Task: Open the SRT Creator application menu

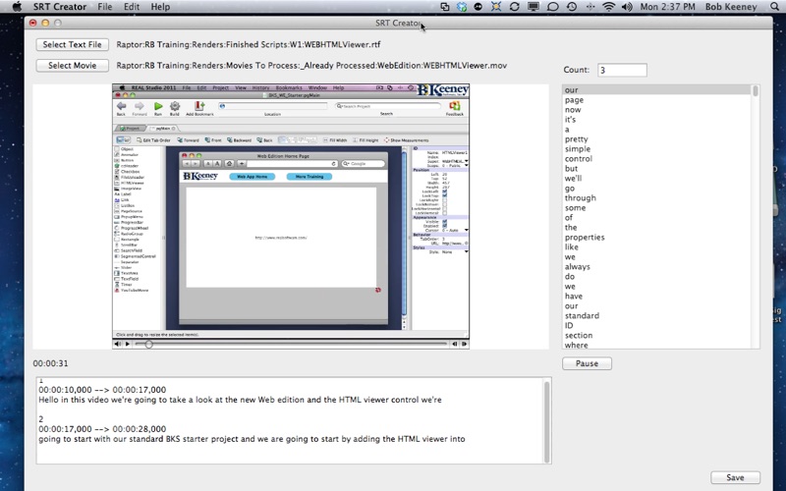Action: 60,7
